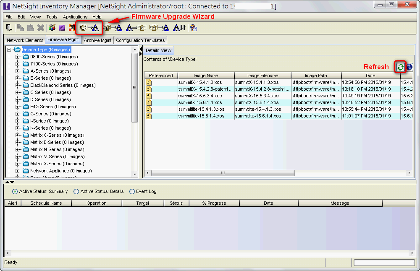
Task: Click the purple square toolbar icon
Action: point(62,28)
